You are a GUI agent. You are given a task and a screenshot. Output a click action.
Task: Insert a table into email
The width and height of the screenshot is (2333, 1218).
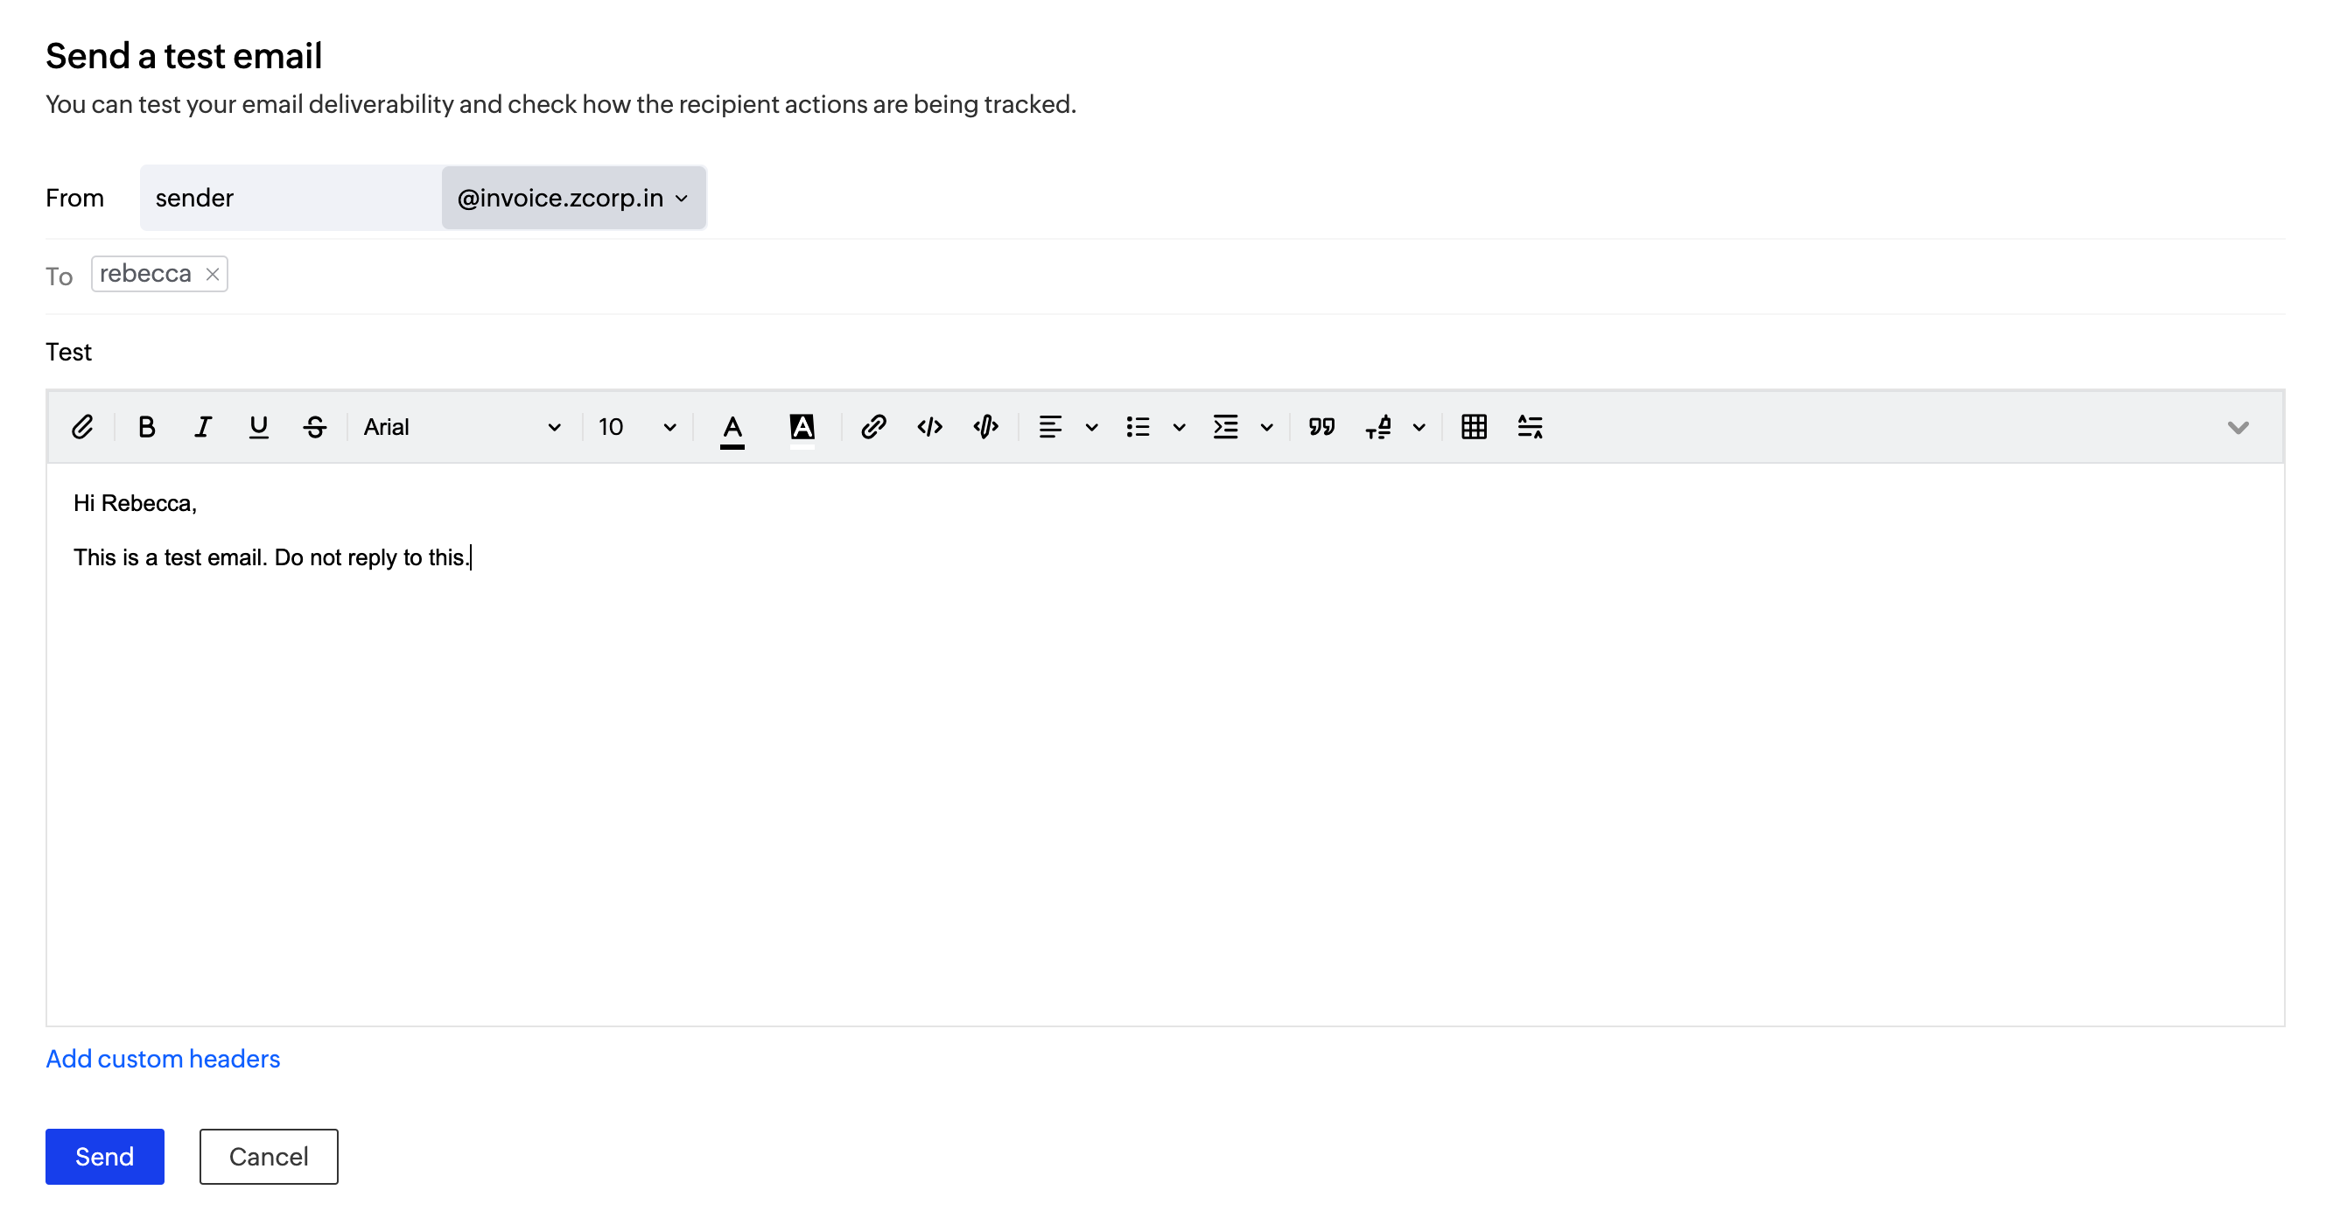[x=1474, y=426]
